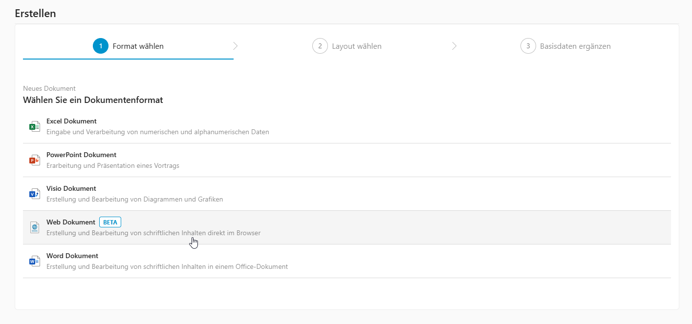Open the Basisdaten ergänzen step
Screen dimensions: 692x324
[x=575, y=46]
